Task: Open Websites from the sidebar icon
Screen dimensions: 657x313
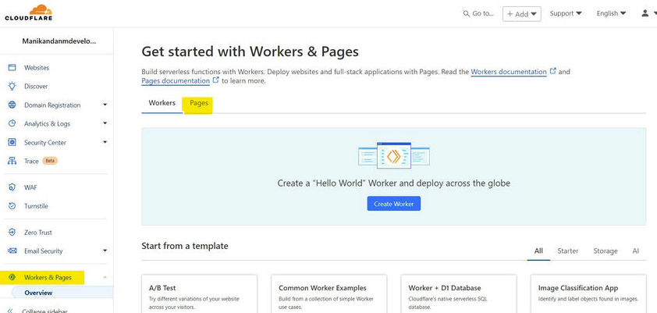Action: click(12, 68)
